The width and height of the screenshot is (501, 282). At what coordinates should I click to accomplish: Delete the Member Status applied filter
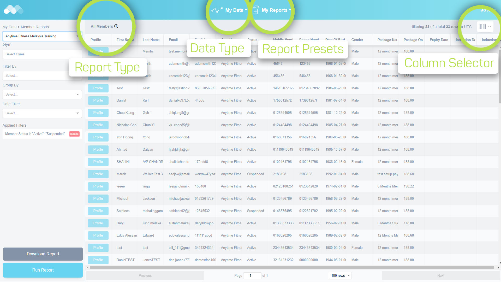(x=74, y=134)
